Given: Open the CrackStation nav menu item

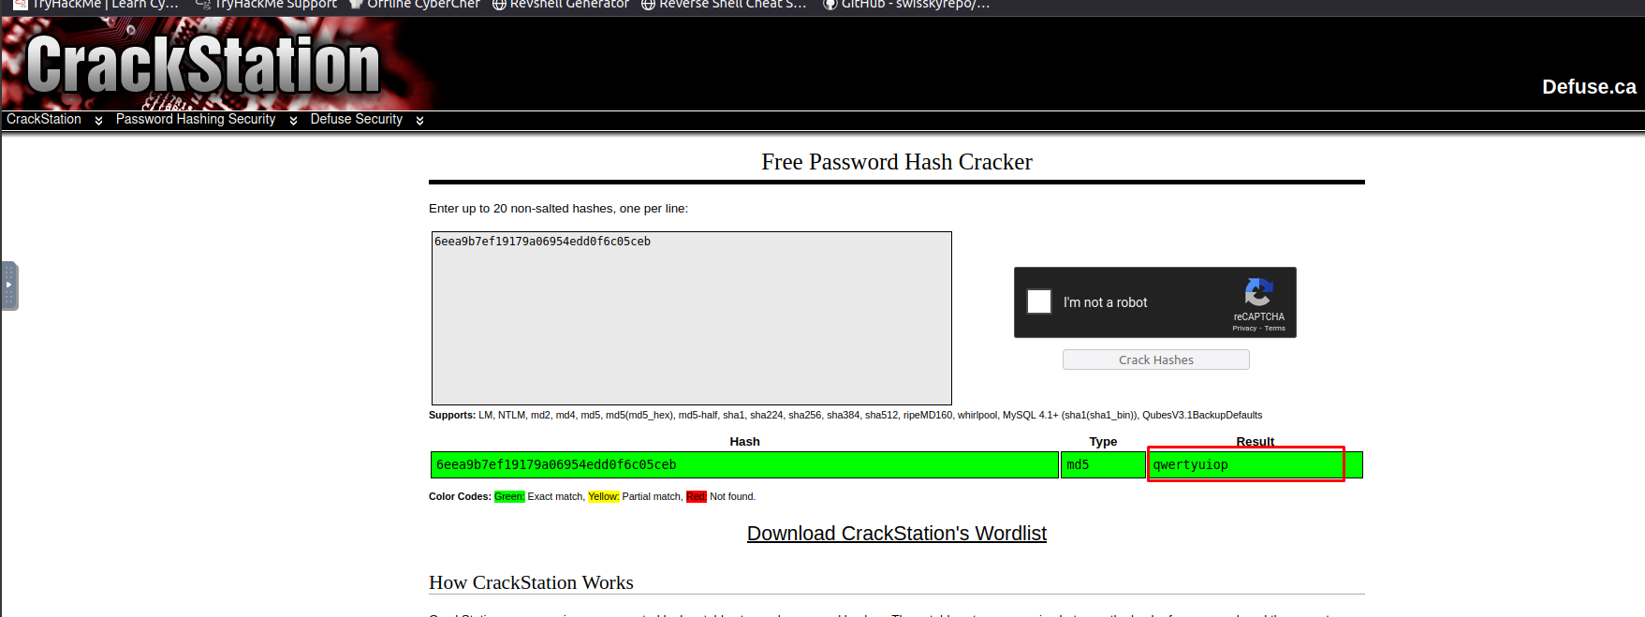Looking at the screenshot, I should tap(44, 119).
